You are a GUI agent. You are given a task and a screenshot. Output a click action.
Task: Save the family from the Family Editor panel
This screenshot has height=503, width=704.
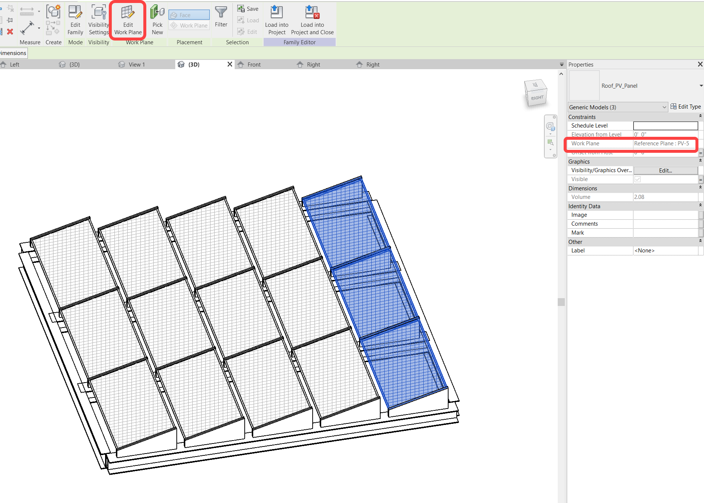248,8
